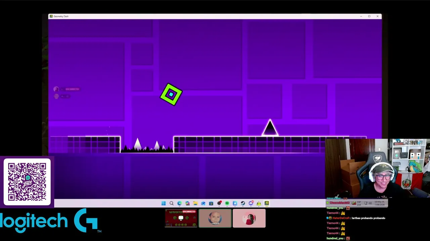430x241 pixels.
Task: Click the Yape QR code
Action: pos(27,182)
